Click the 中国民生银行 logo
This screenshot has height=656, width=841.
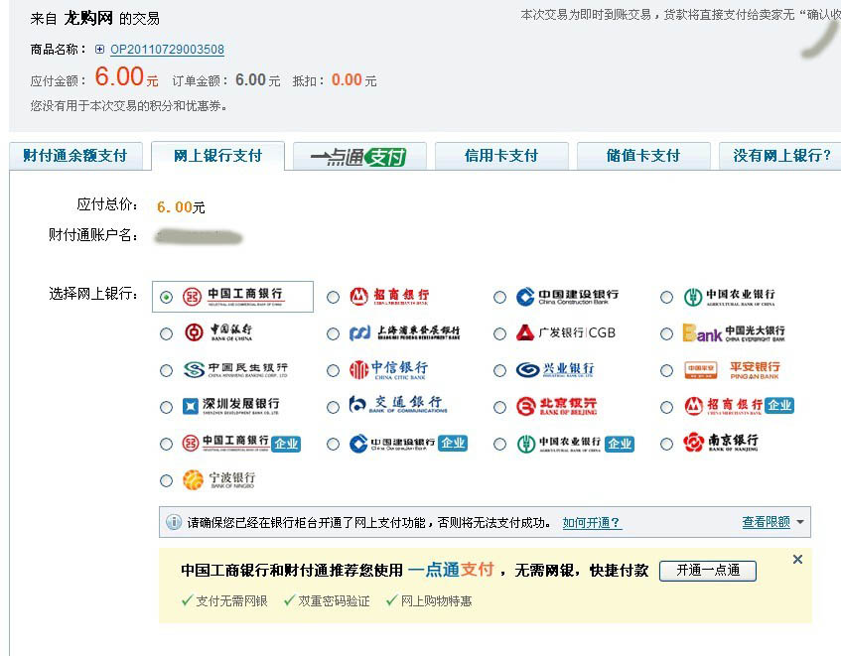[x=235, y=369]
